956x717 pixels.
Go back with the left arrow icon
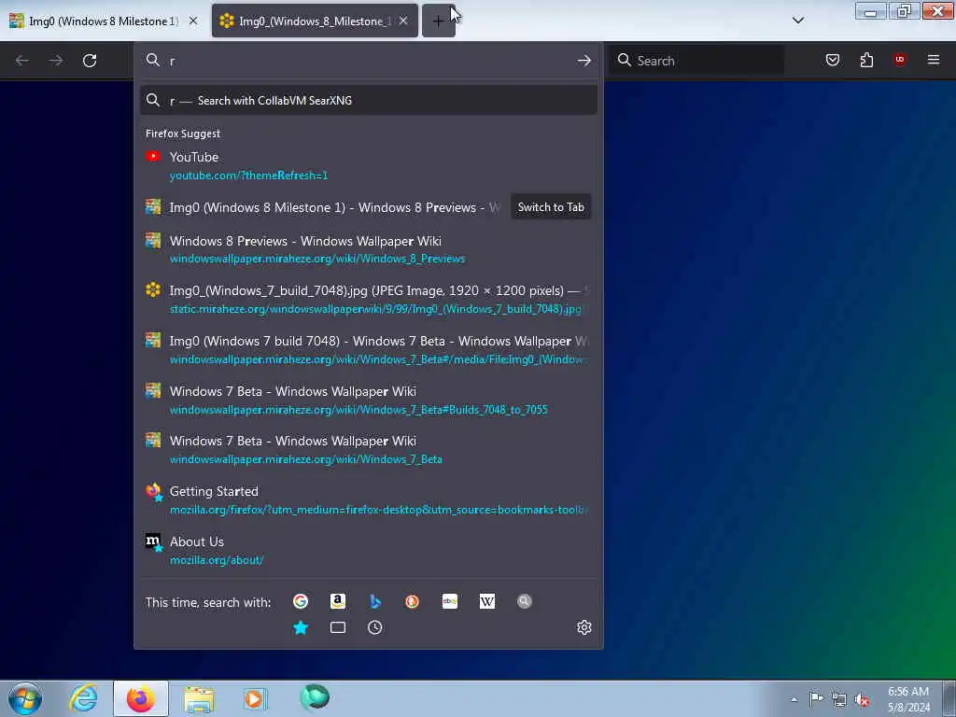click(22, 61)
